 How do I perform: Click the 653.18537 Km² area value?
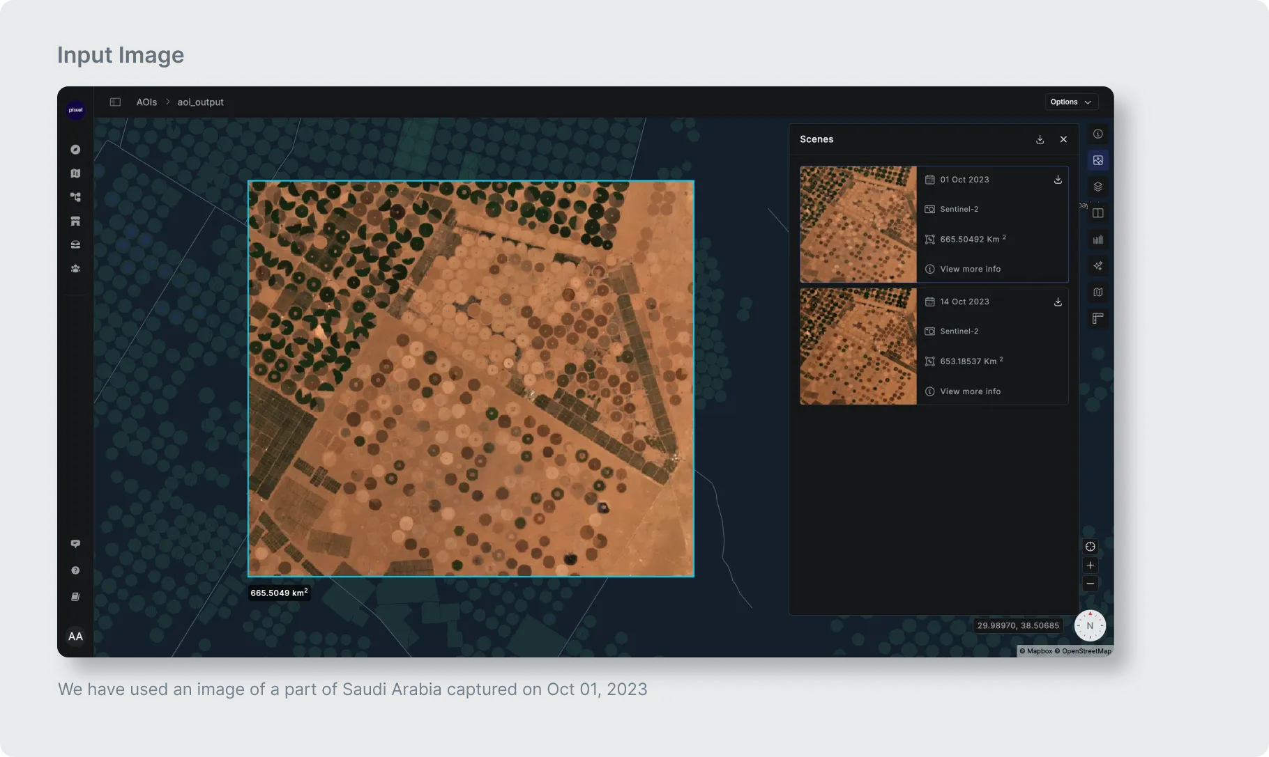pos(971,361)
